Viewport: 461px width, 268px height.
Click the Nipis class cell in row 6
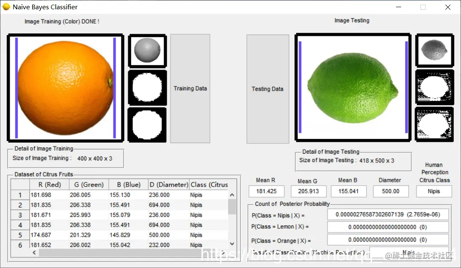coord(209,245)
